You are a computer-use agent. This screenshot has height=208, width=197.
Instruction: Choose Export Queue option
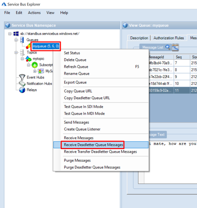pos(101,82)
